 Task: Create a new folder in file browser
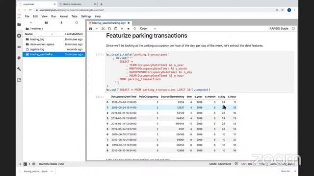(x=46, y=23)
